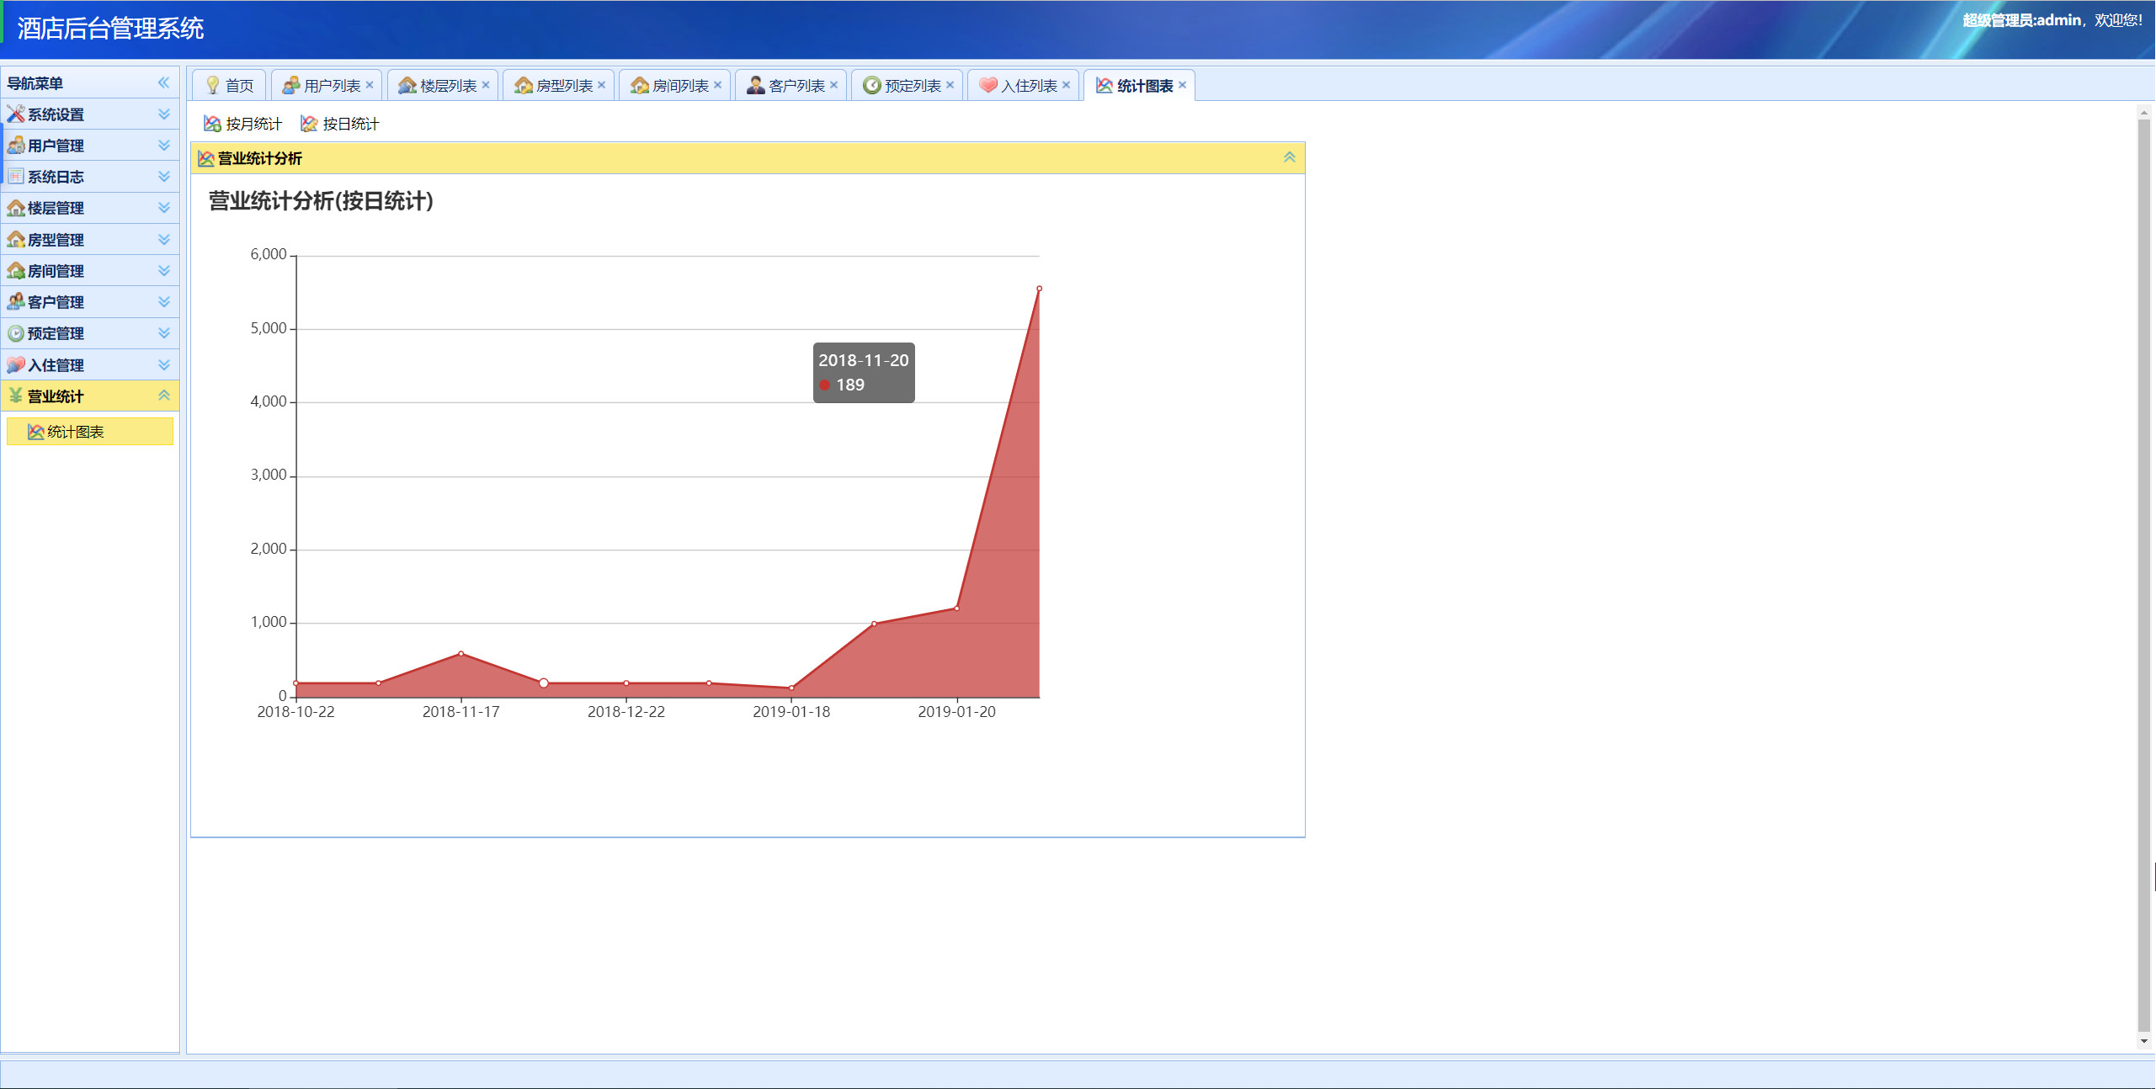Click the 按月统计 chart icon

(x=212, y=124)
